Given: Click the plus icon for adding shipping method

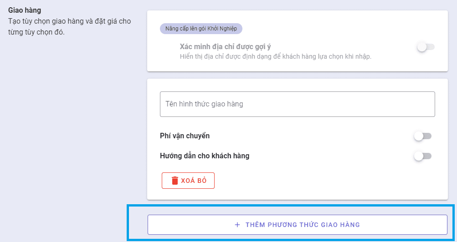Looking at the screenshot, I should click(x=237, y=225).
